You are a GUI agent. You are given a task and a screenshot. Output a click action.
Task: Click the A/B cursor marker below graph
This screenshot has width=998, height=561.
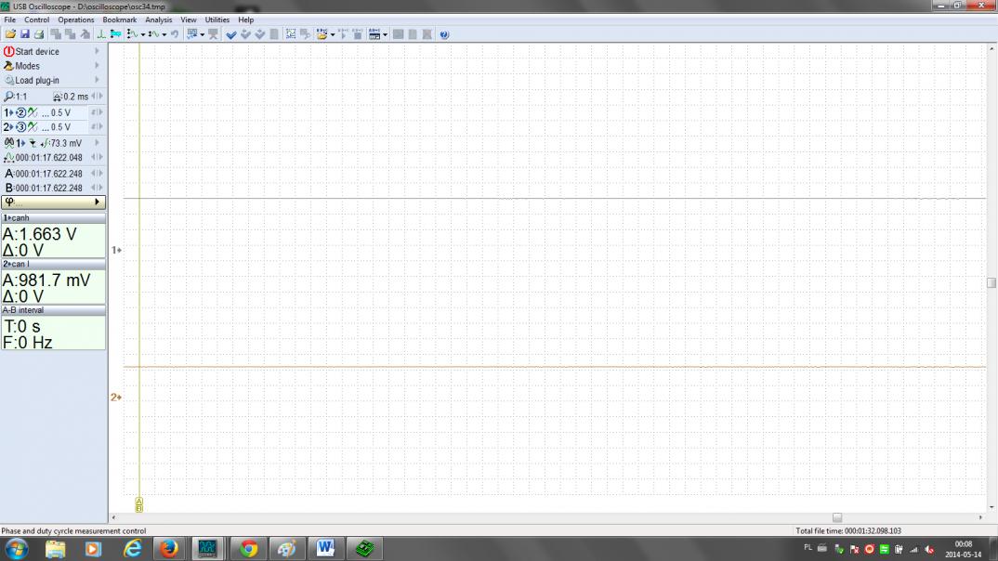[x=139, y=504]
